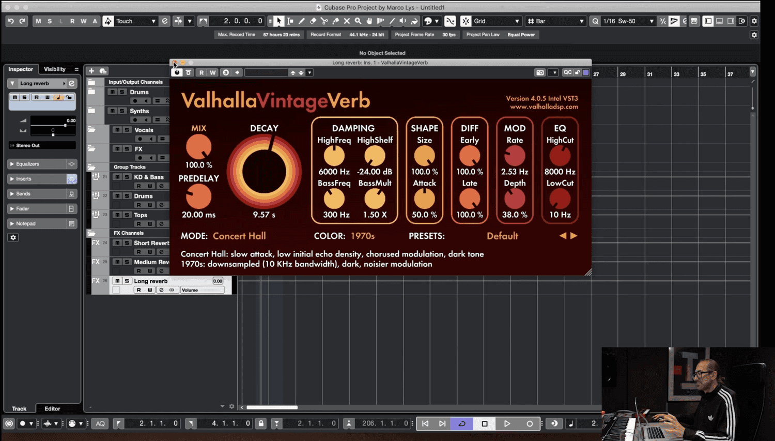Click the snap to zero crossing icon
Image resolution: width=775 pixels, height=441 pixels.
tap(450, 21)
